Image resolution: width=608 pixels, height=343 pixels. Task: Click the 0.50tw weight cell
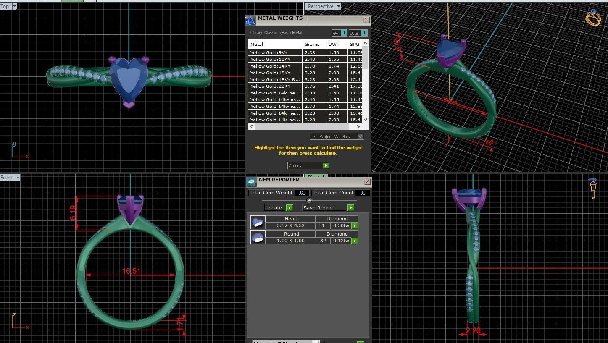coord(341,225)
